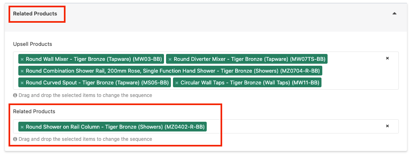Remove Circular Wall Taps tag MW11-BB
Image resolution: width=411 pixels, height=155 pixels.
click(177, 83)
